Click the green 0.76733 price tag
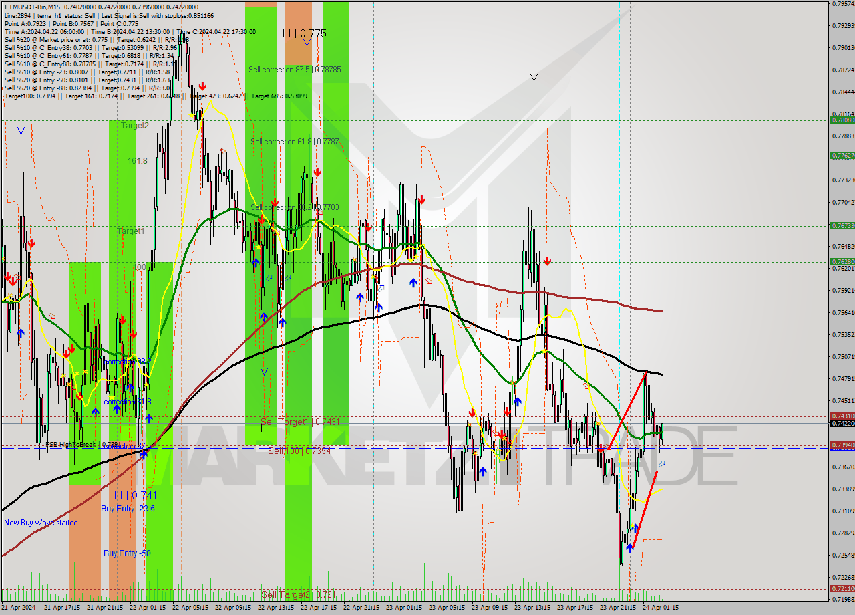This screenshot has height=615, width=855. point(842,225)
